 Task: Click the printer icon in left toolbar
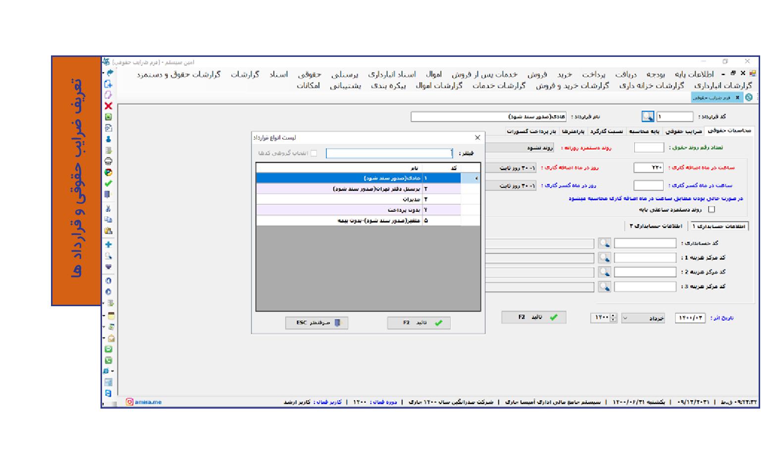coord(108,161)
